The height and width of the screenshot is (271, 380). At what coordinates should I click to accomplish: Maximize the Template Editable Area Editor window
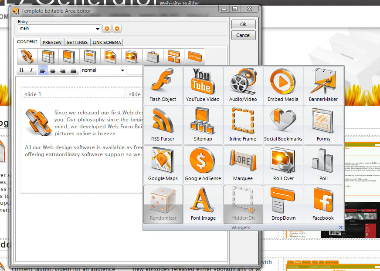235,9
